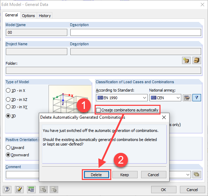This screenshot has width=208, height=196.
Task: Click the Folder path field
Action: coord(103,70)
